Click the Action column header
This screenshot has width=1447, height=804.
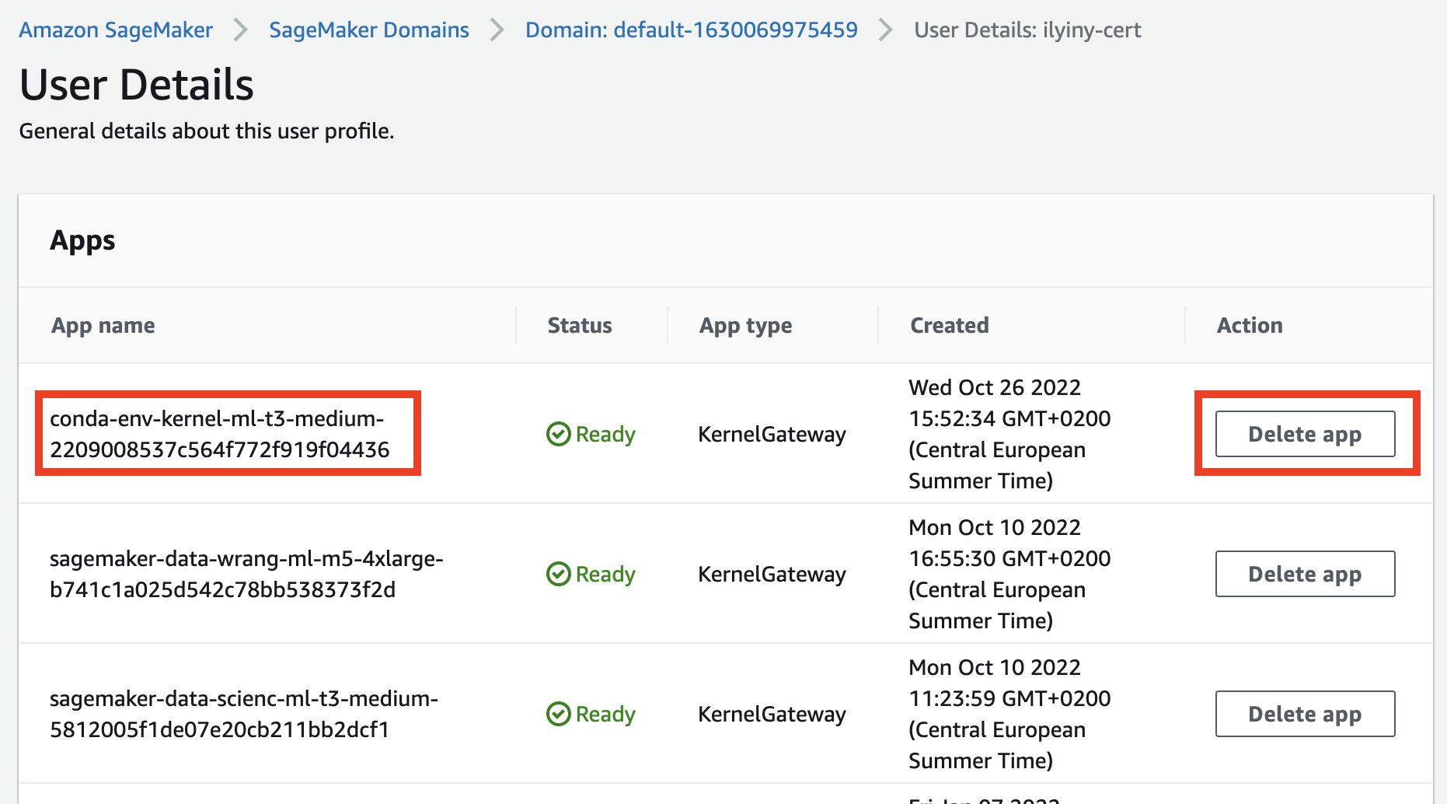click(x=1250, y=325)
